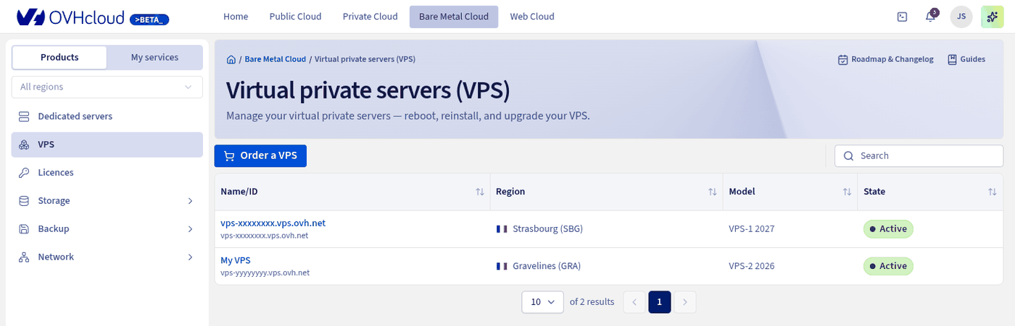
Task: Click the BETA badge next to logo
Action: [x=149, y=20]
